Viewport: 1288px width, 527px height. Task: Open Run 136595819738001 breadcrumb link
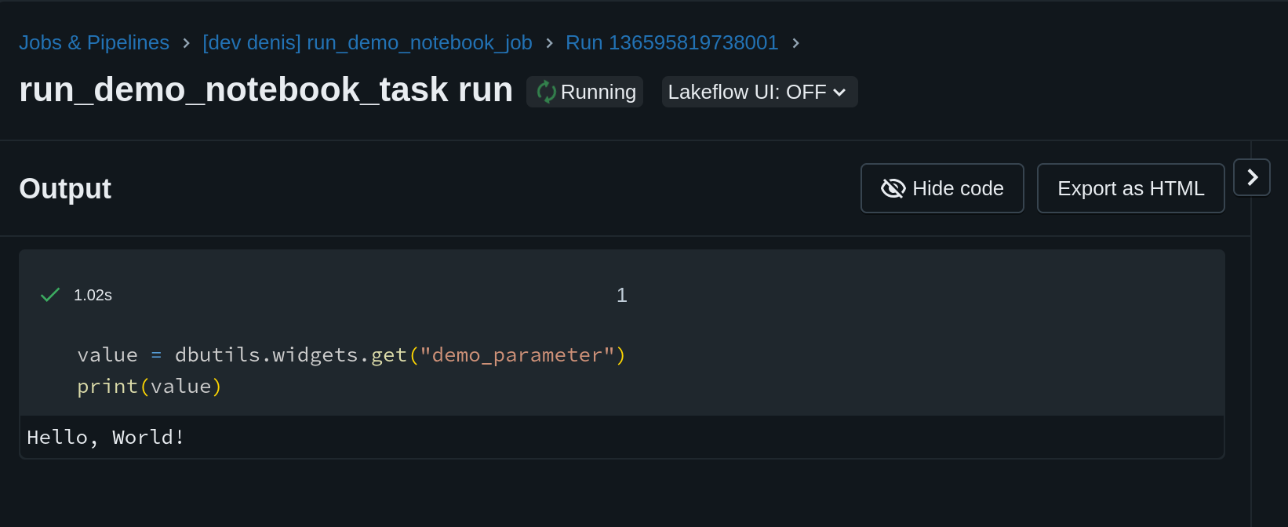tap(672, 42)
